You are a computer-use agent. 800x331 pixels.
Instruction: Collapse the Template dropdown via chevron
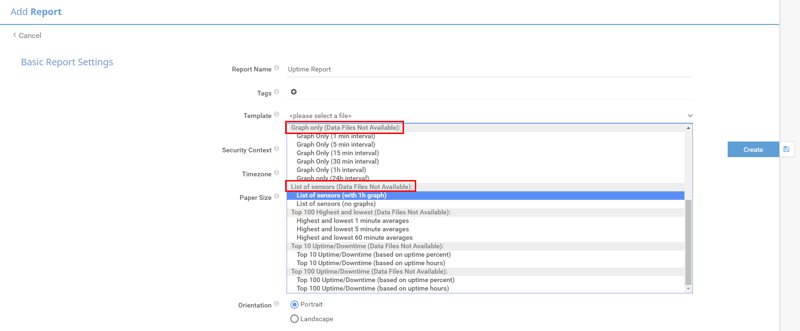pyautogui.click(x=690, y=116)
